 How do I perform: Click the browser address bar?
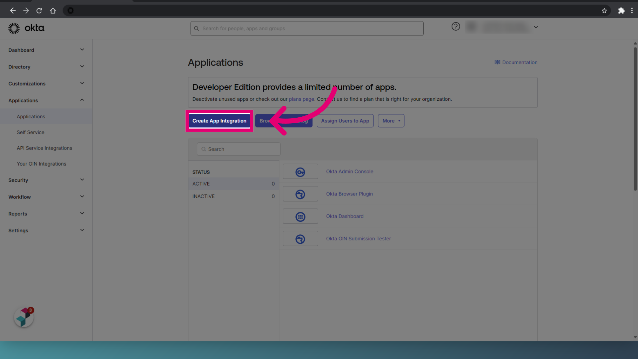pyautogui.click(x=337, y=11)
